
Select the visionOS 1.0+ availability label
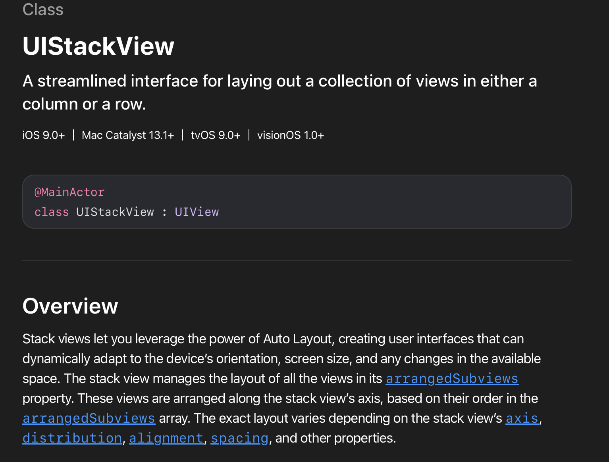coord(291,135)
